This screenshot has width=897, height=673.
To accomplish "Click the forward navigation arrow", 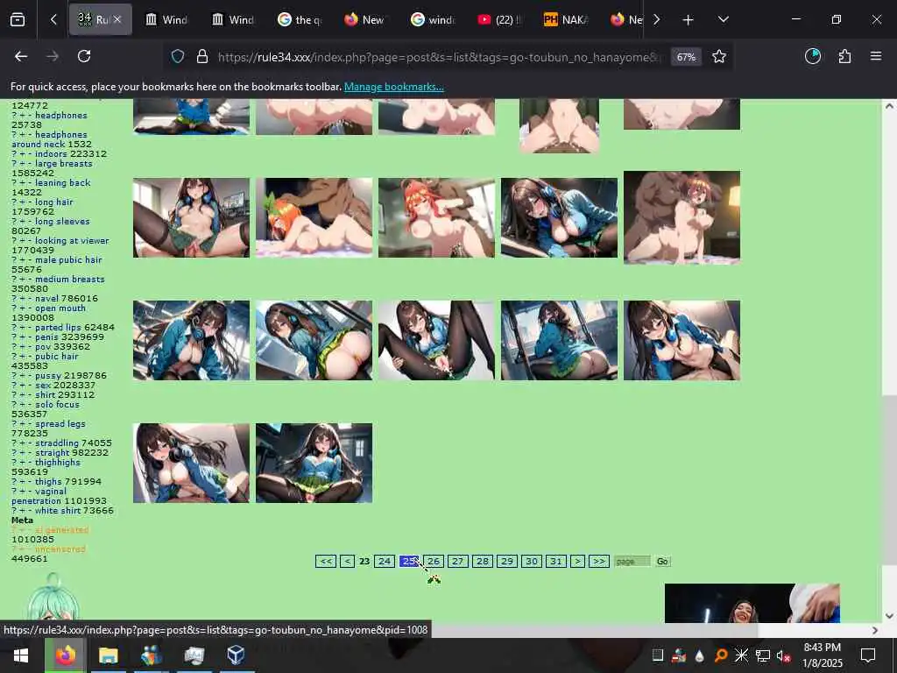I will 53,56.
